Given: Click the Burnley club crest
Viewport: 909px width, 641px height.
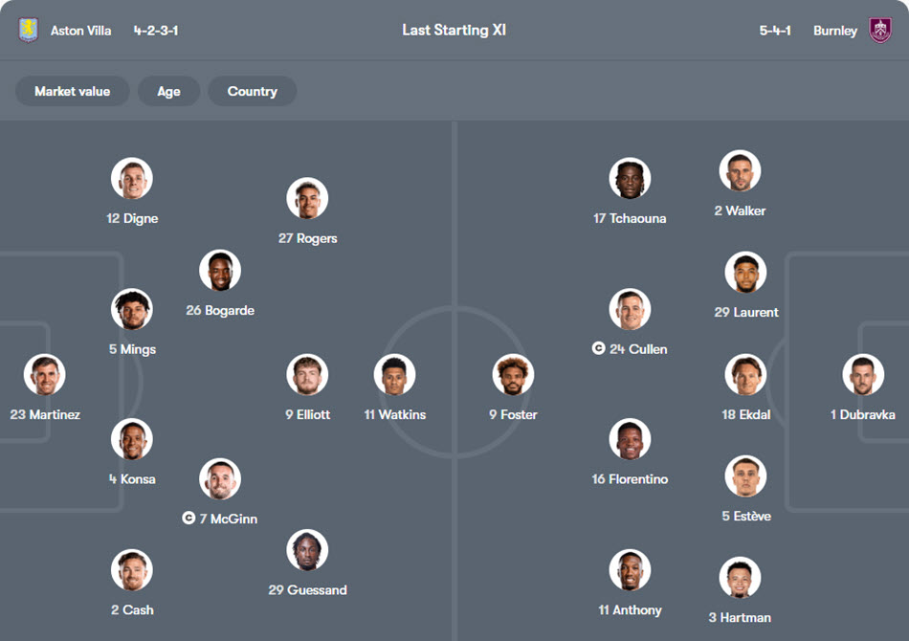Looking at the screenshot, I should pos(880,31).
